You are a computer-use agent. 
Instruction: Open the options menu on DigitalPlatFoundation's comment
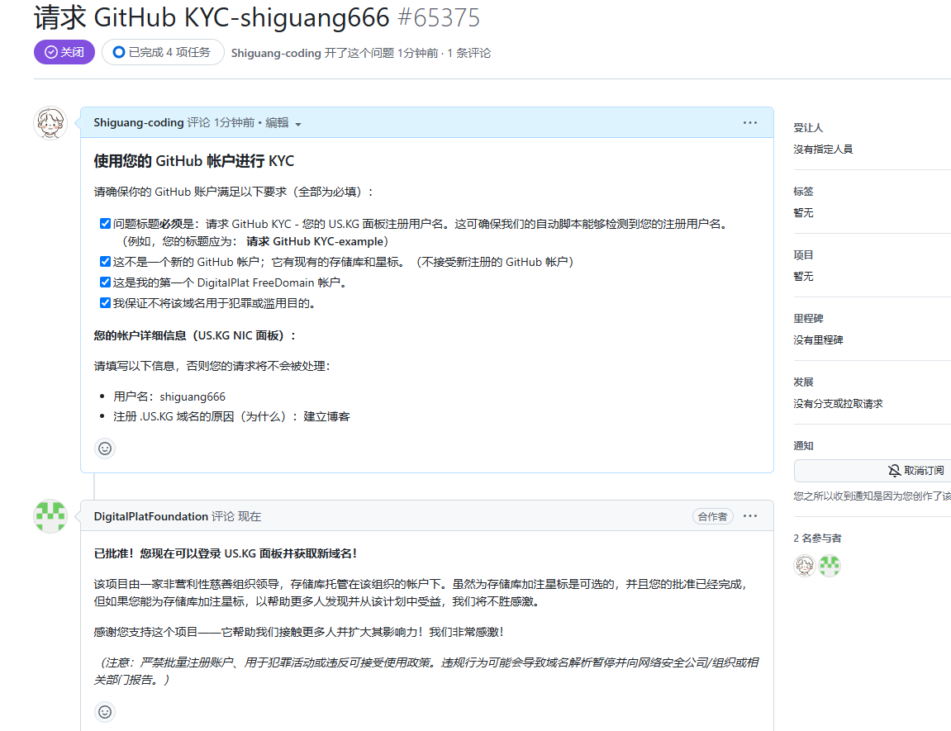750,515
